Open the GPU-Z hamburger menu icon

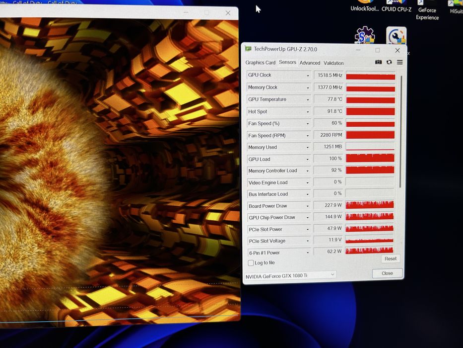click(x=400, y=62)
